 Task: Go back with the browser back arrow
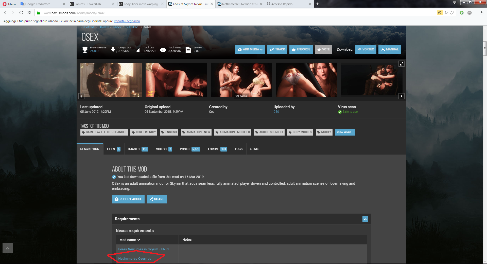pos(5,13)
